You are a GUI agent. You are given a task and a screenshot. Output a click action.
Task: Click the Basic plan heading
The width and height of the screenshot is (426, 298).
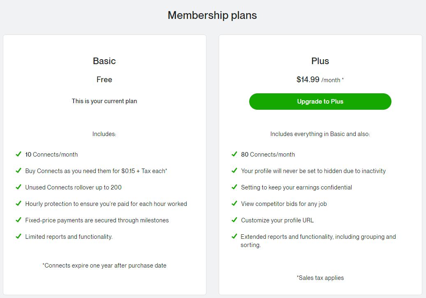click(x=104, y=61)
